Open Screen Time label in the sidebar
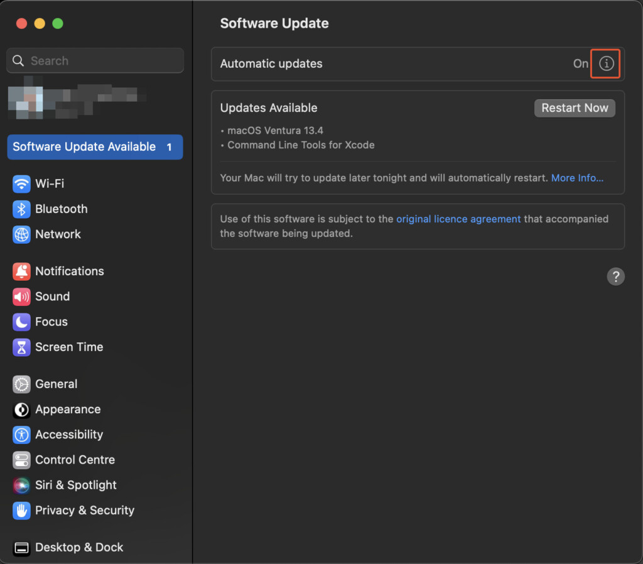 tap(69, 347)
